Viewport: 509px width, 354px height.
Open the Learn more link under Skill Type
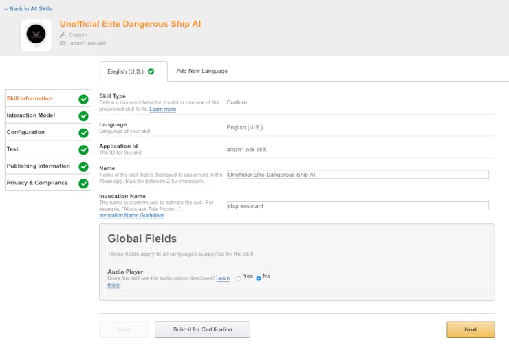[162, 109]
